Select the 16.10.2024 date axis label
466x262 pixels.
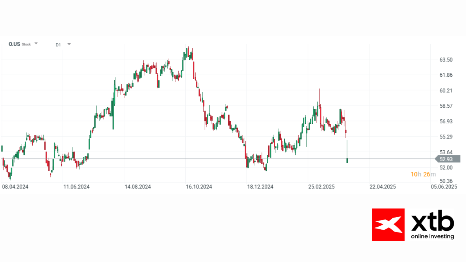199,187
